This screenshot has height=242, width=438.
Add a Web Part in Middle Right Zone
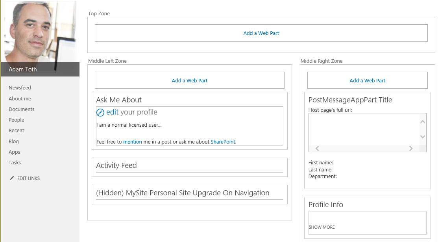(367, 80)
